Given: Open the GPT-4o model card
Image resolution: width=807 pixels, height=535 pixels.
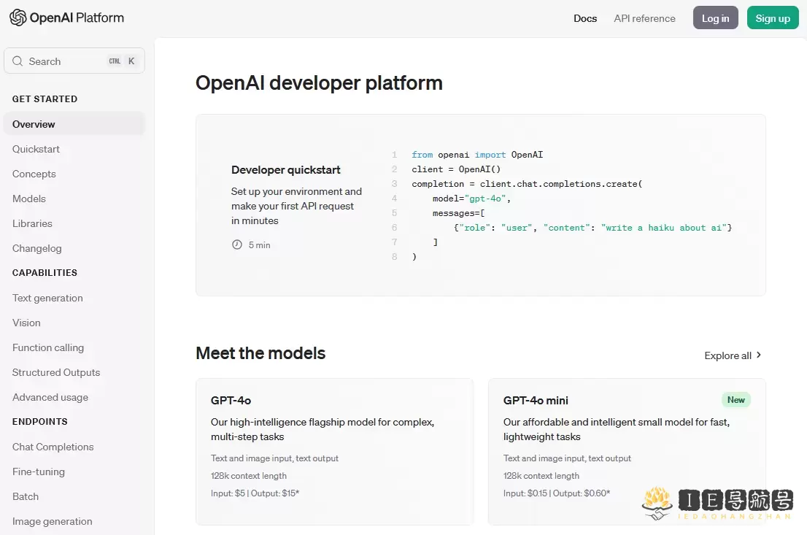Looking at the screenshot, I should [x=334, y=452].
